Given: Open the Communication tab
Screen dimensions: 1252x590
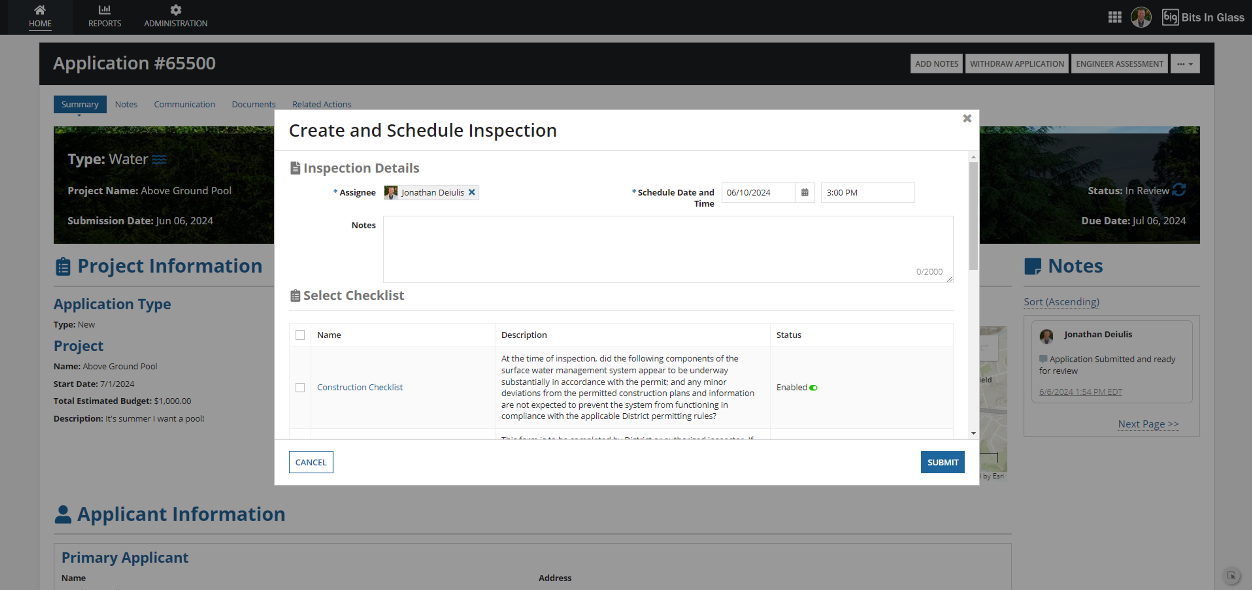Looking at the screenshot, I should (x=184, y=105).
